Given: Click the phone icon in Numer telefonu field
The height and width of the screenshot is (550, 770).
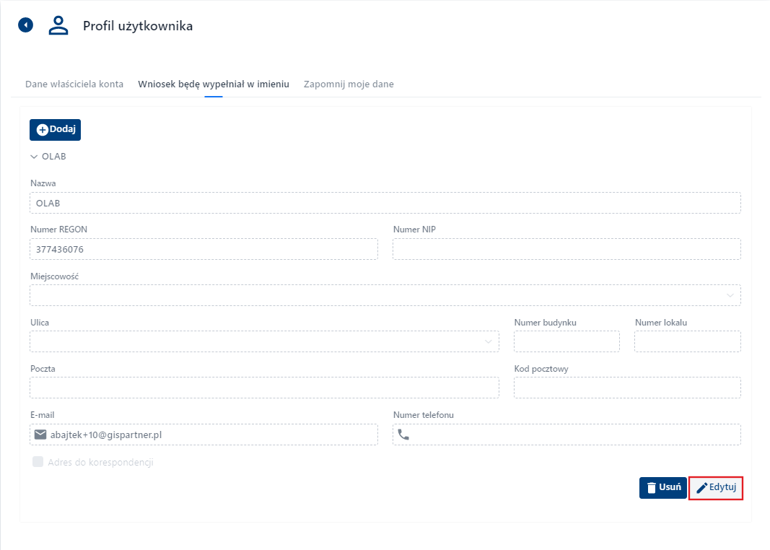Looking at the screenshot, I should tap(403, 435).
